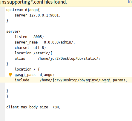Click the closing brace after upstream block
This screenshot has height=121, width=132.
[7, 21]
